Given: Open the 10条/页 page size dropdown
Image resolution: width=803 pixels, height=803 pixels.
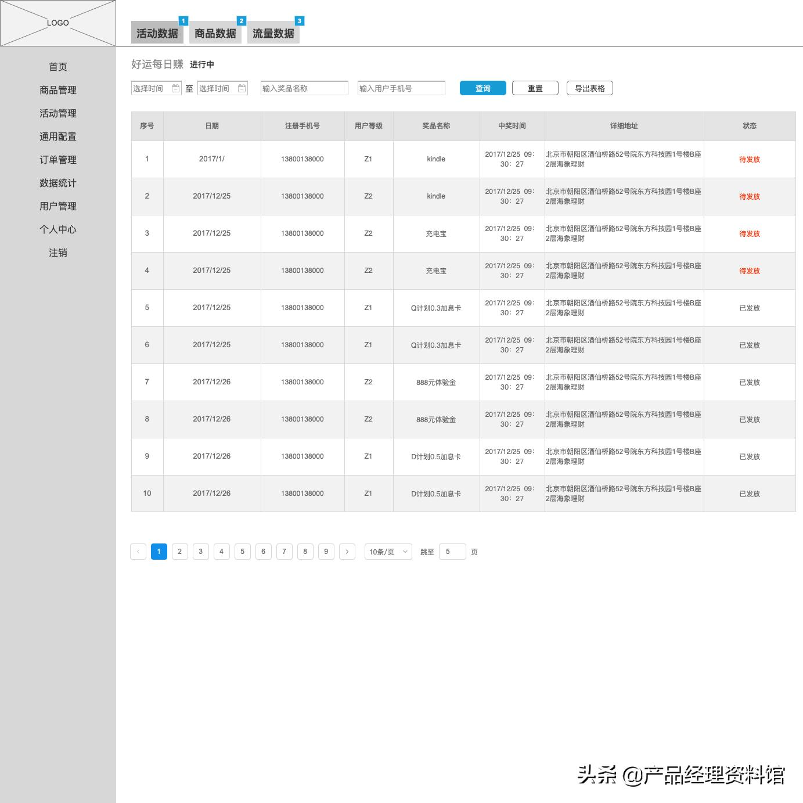Looking at the screenshot, I should 387,552.
